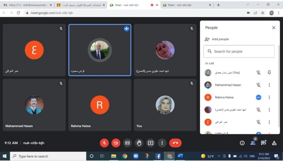283x161 pixels.
Task: Open Microsoft Word from the taskbar
Action: point(180,156)
